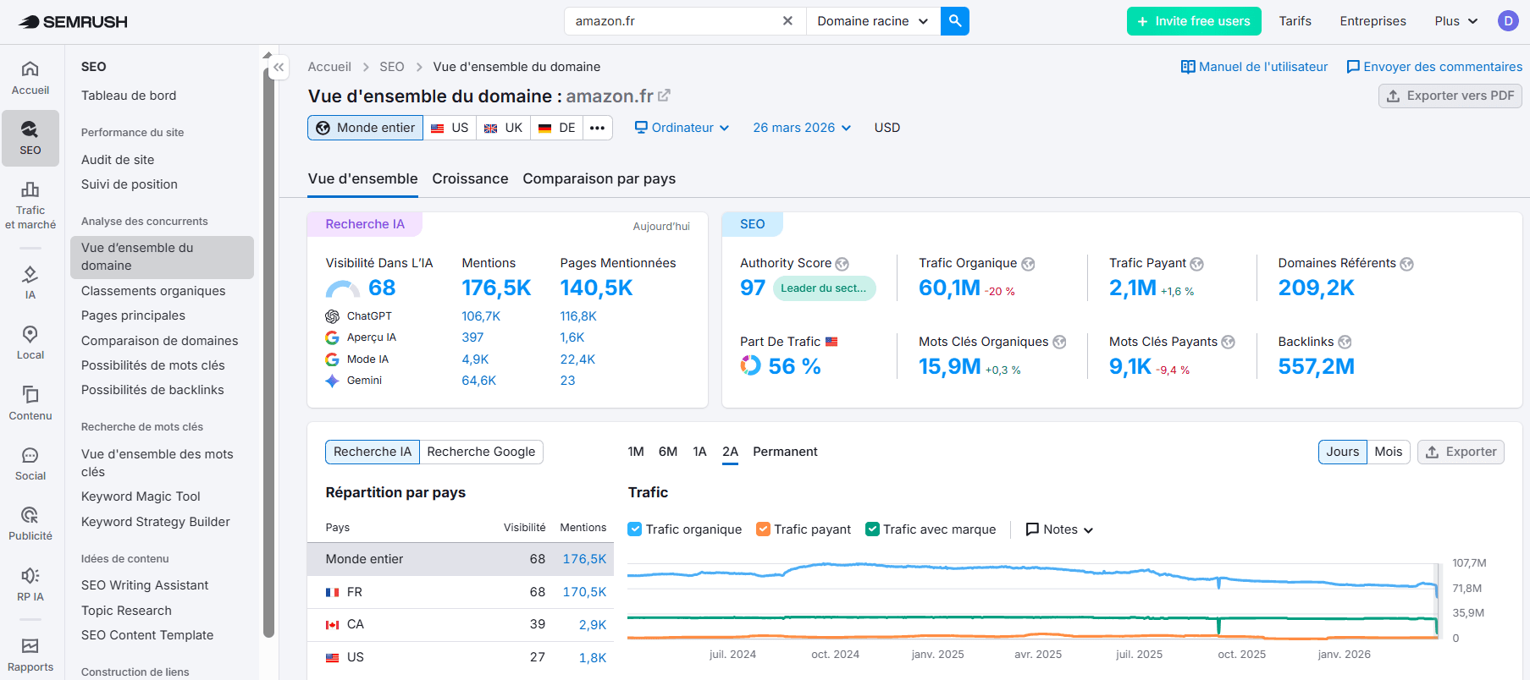
Task: Switch to Comparaison par pays tab
Action: (599, 178)
